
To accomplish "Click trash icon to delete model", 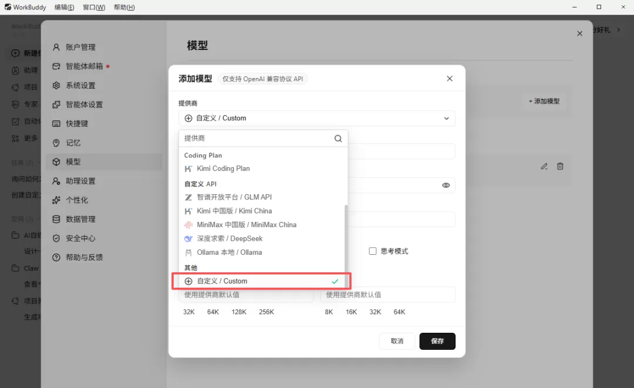I will click(560, 166).
